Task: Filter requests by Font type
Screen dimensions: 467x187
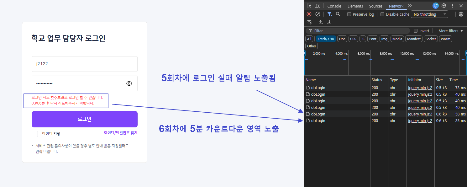Action: [x=373, y=39]
